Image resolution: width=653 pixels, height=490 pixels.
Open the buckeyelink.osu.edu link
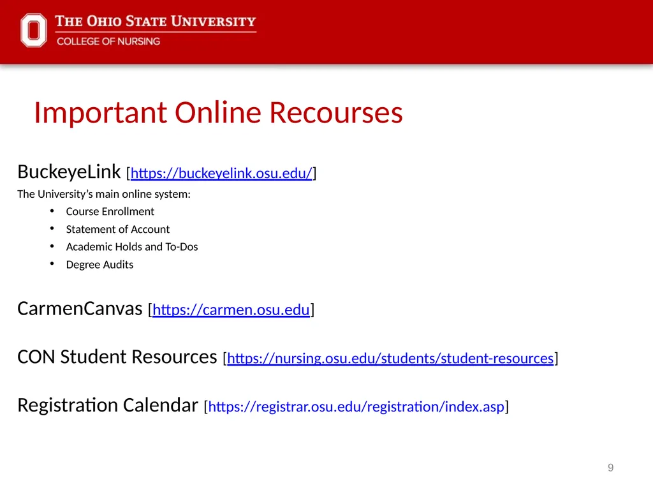coord(221,173)
